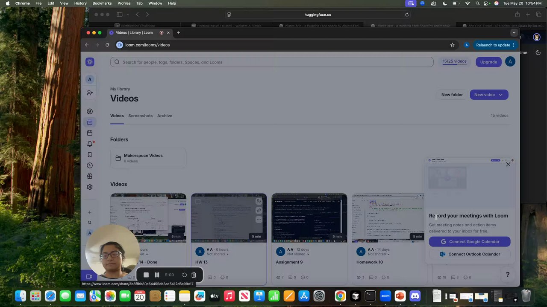The width and height of the screenshot is (547, 307).
Task: Copy link icon on HW 13 thumbnail
Action: click(x=259, y=210)
